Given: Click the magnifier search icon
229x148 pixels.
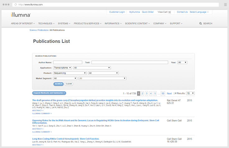Looking at the screenshot, I should pos(201,23).
